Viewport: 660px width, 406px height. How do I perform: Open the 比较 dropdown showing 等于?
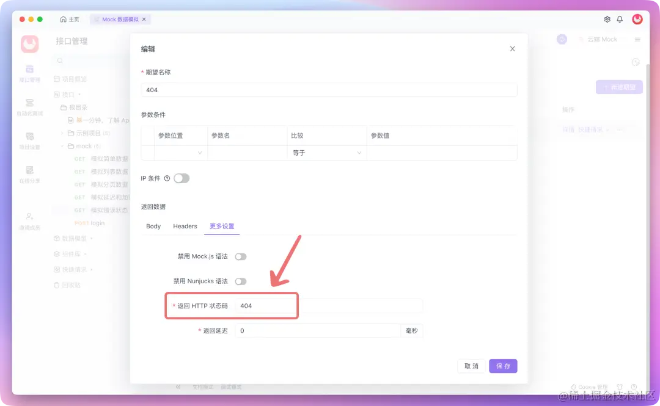click(x=326, y=153)
